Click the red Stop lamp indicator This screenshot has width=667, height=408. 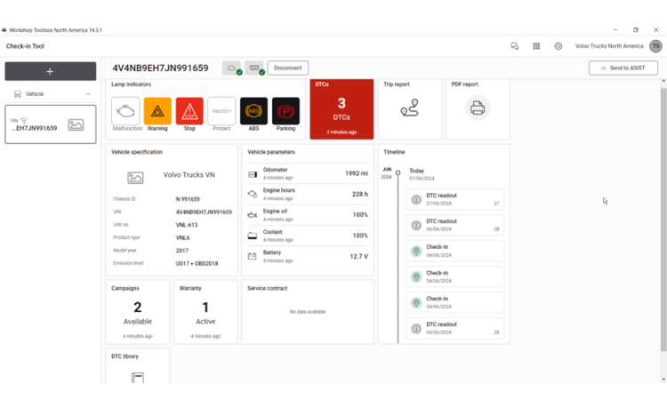pyautogui.click(x=189, y=111)
